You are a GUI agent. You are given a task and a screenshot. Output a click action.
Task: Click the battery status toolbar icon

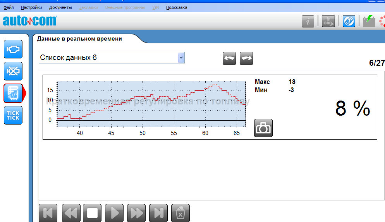[369, 21]
